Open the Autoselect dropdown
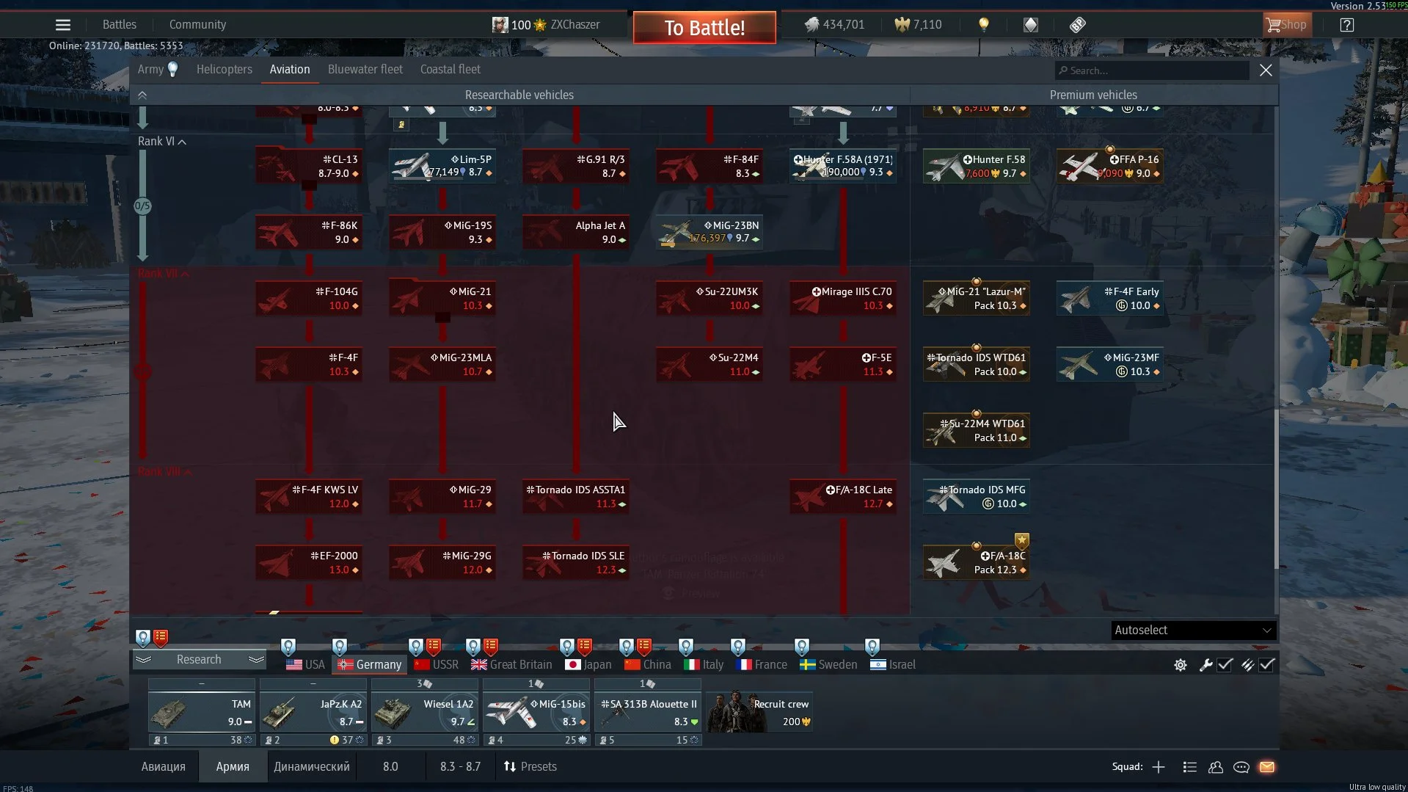This screenshot has width=1408, height=792. (x=1193, y=631)
